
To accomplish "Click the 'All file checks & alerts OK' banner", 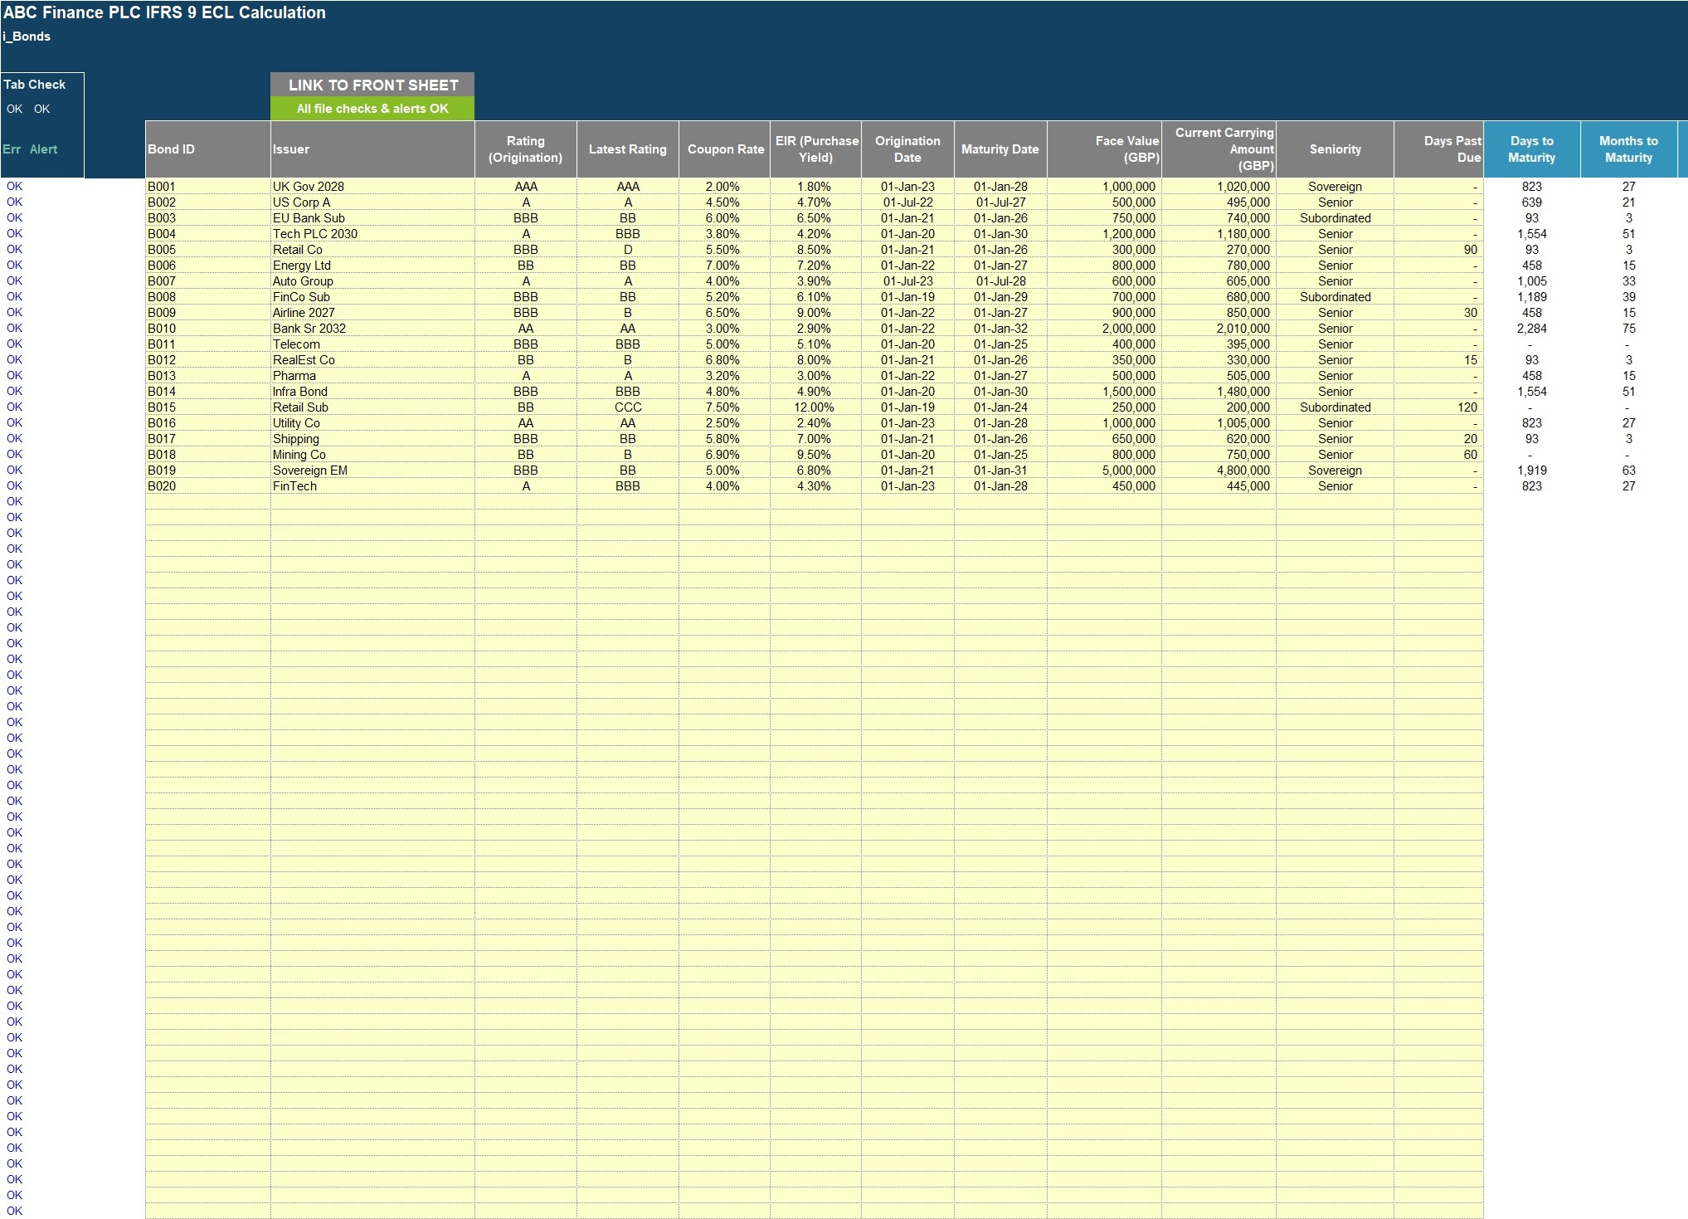I will (x=372, y=108).
